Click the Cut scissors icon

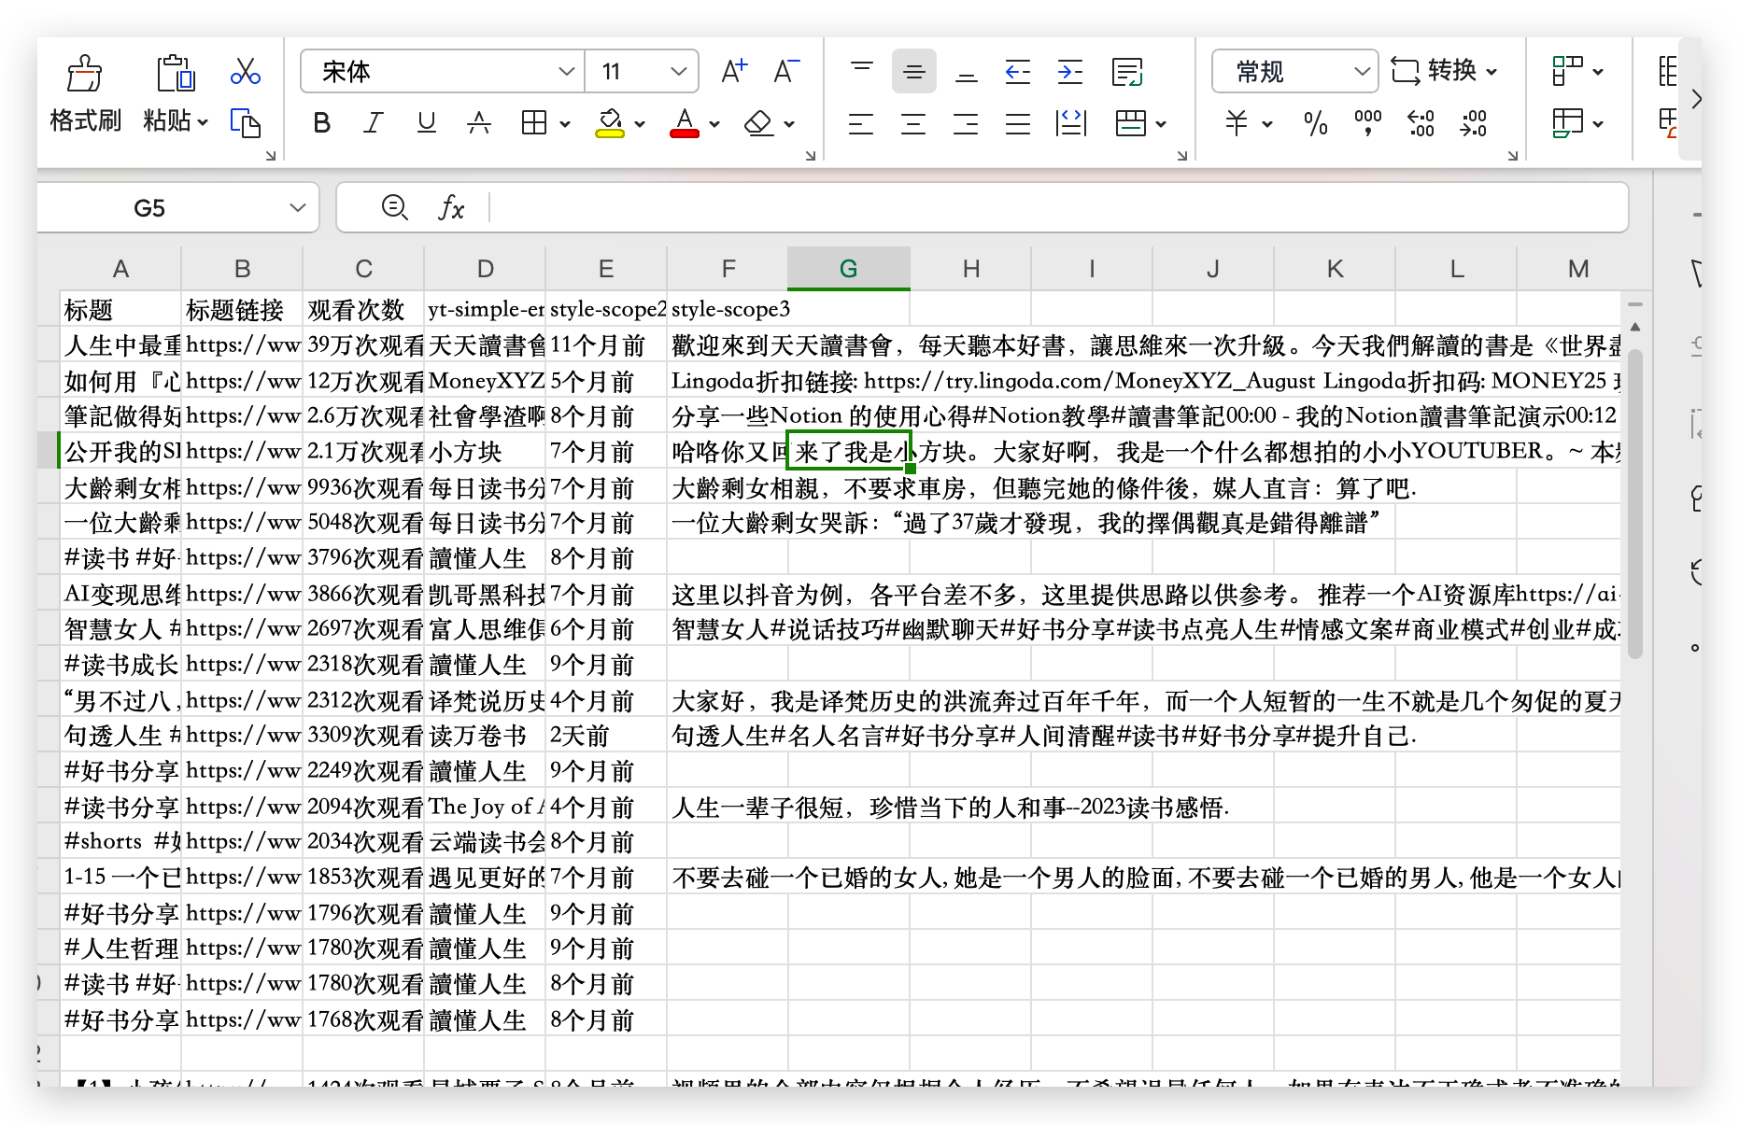click(246, 71)
